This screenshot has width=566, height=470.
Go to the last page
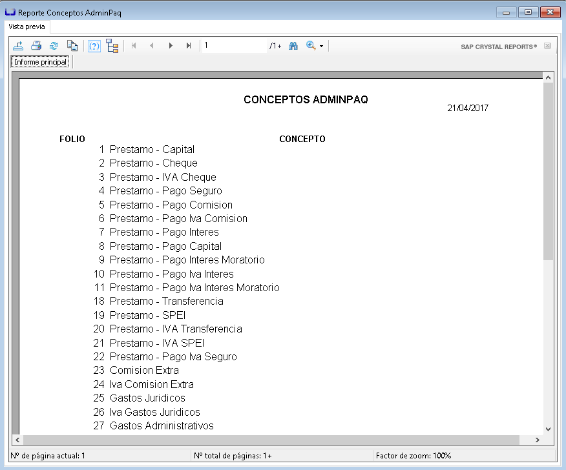189,46
